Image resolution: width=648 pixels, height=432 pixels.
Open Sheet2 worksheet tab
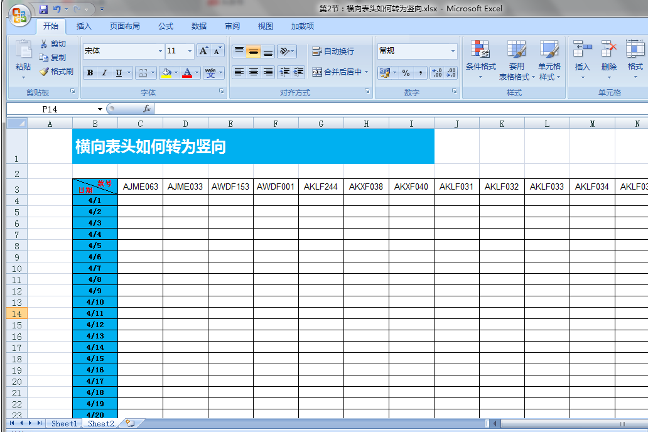pos(100,423)
